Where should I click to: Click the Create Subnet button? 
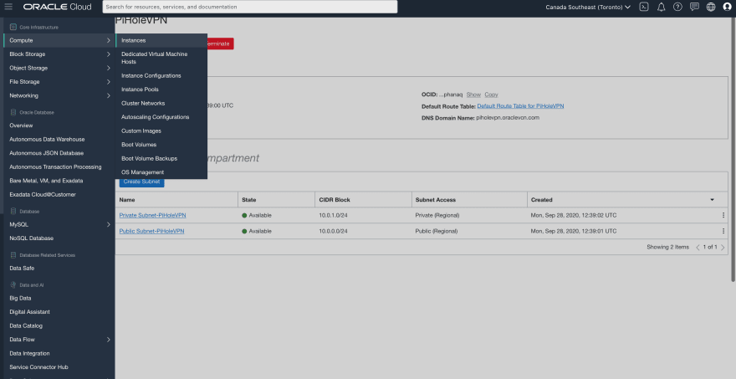coord(141,182)
